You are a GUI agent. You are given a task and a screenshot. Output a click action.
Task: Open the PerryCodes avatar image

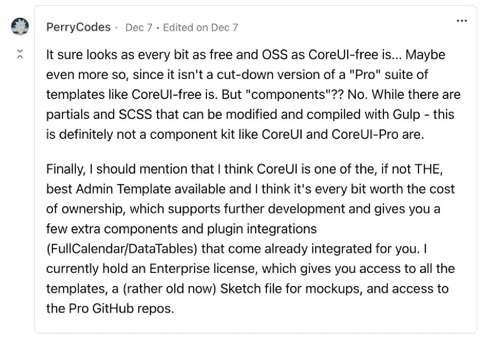(x=20, y=26)
